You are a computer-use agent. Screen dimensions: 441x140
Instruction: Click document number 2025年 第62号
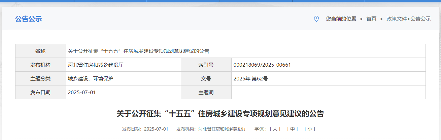(250, 79)
